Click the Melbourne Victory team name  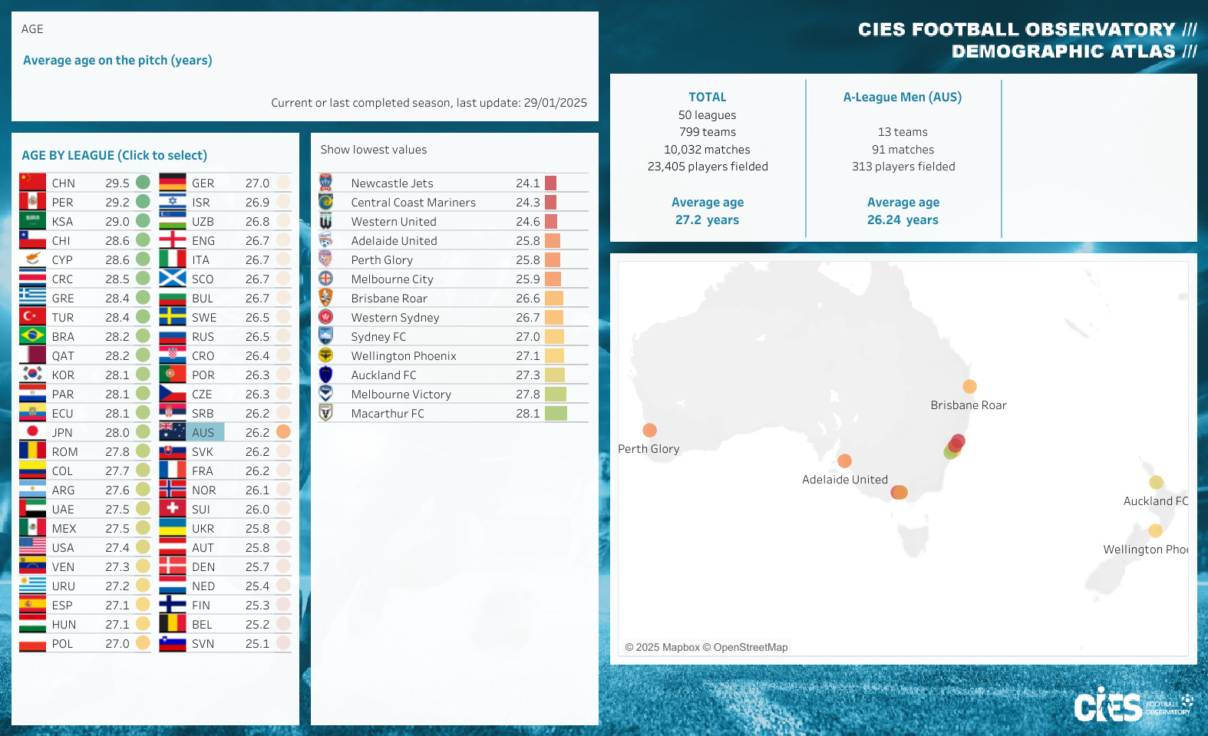point(401,394)
